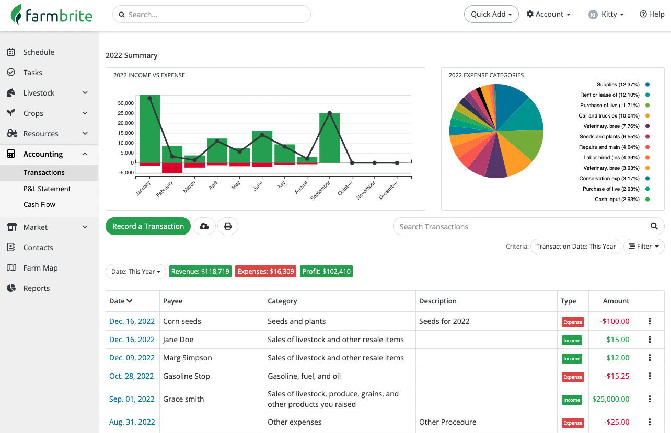Screen dimensions: 671x433
Task: Open the kebab menu on the Corn seeds row
Action: [649, 321]
